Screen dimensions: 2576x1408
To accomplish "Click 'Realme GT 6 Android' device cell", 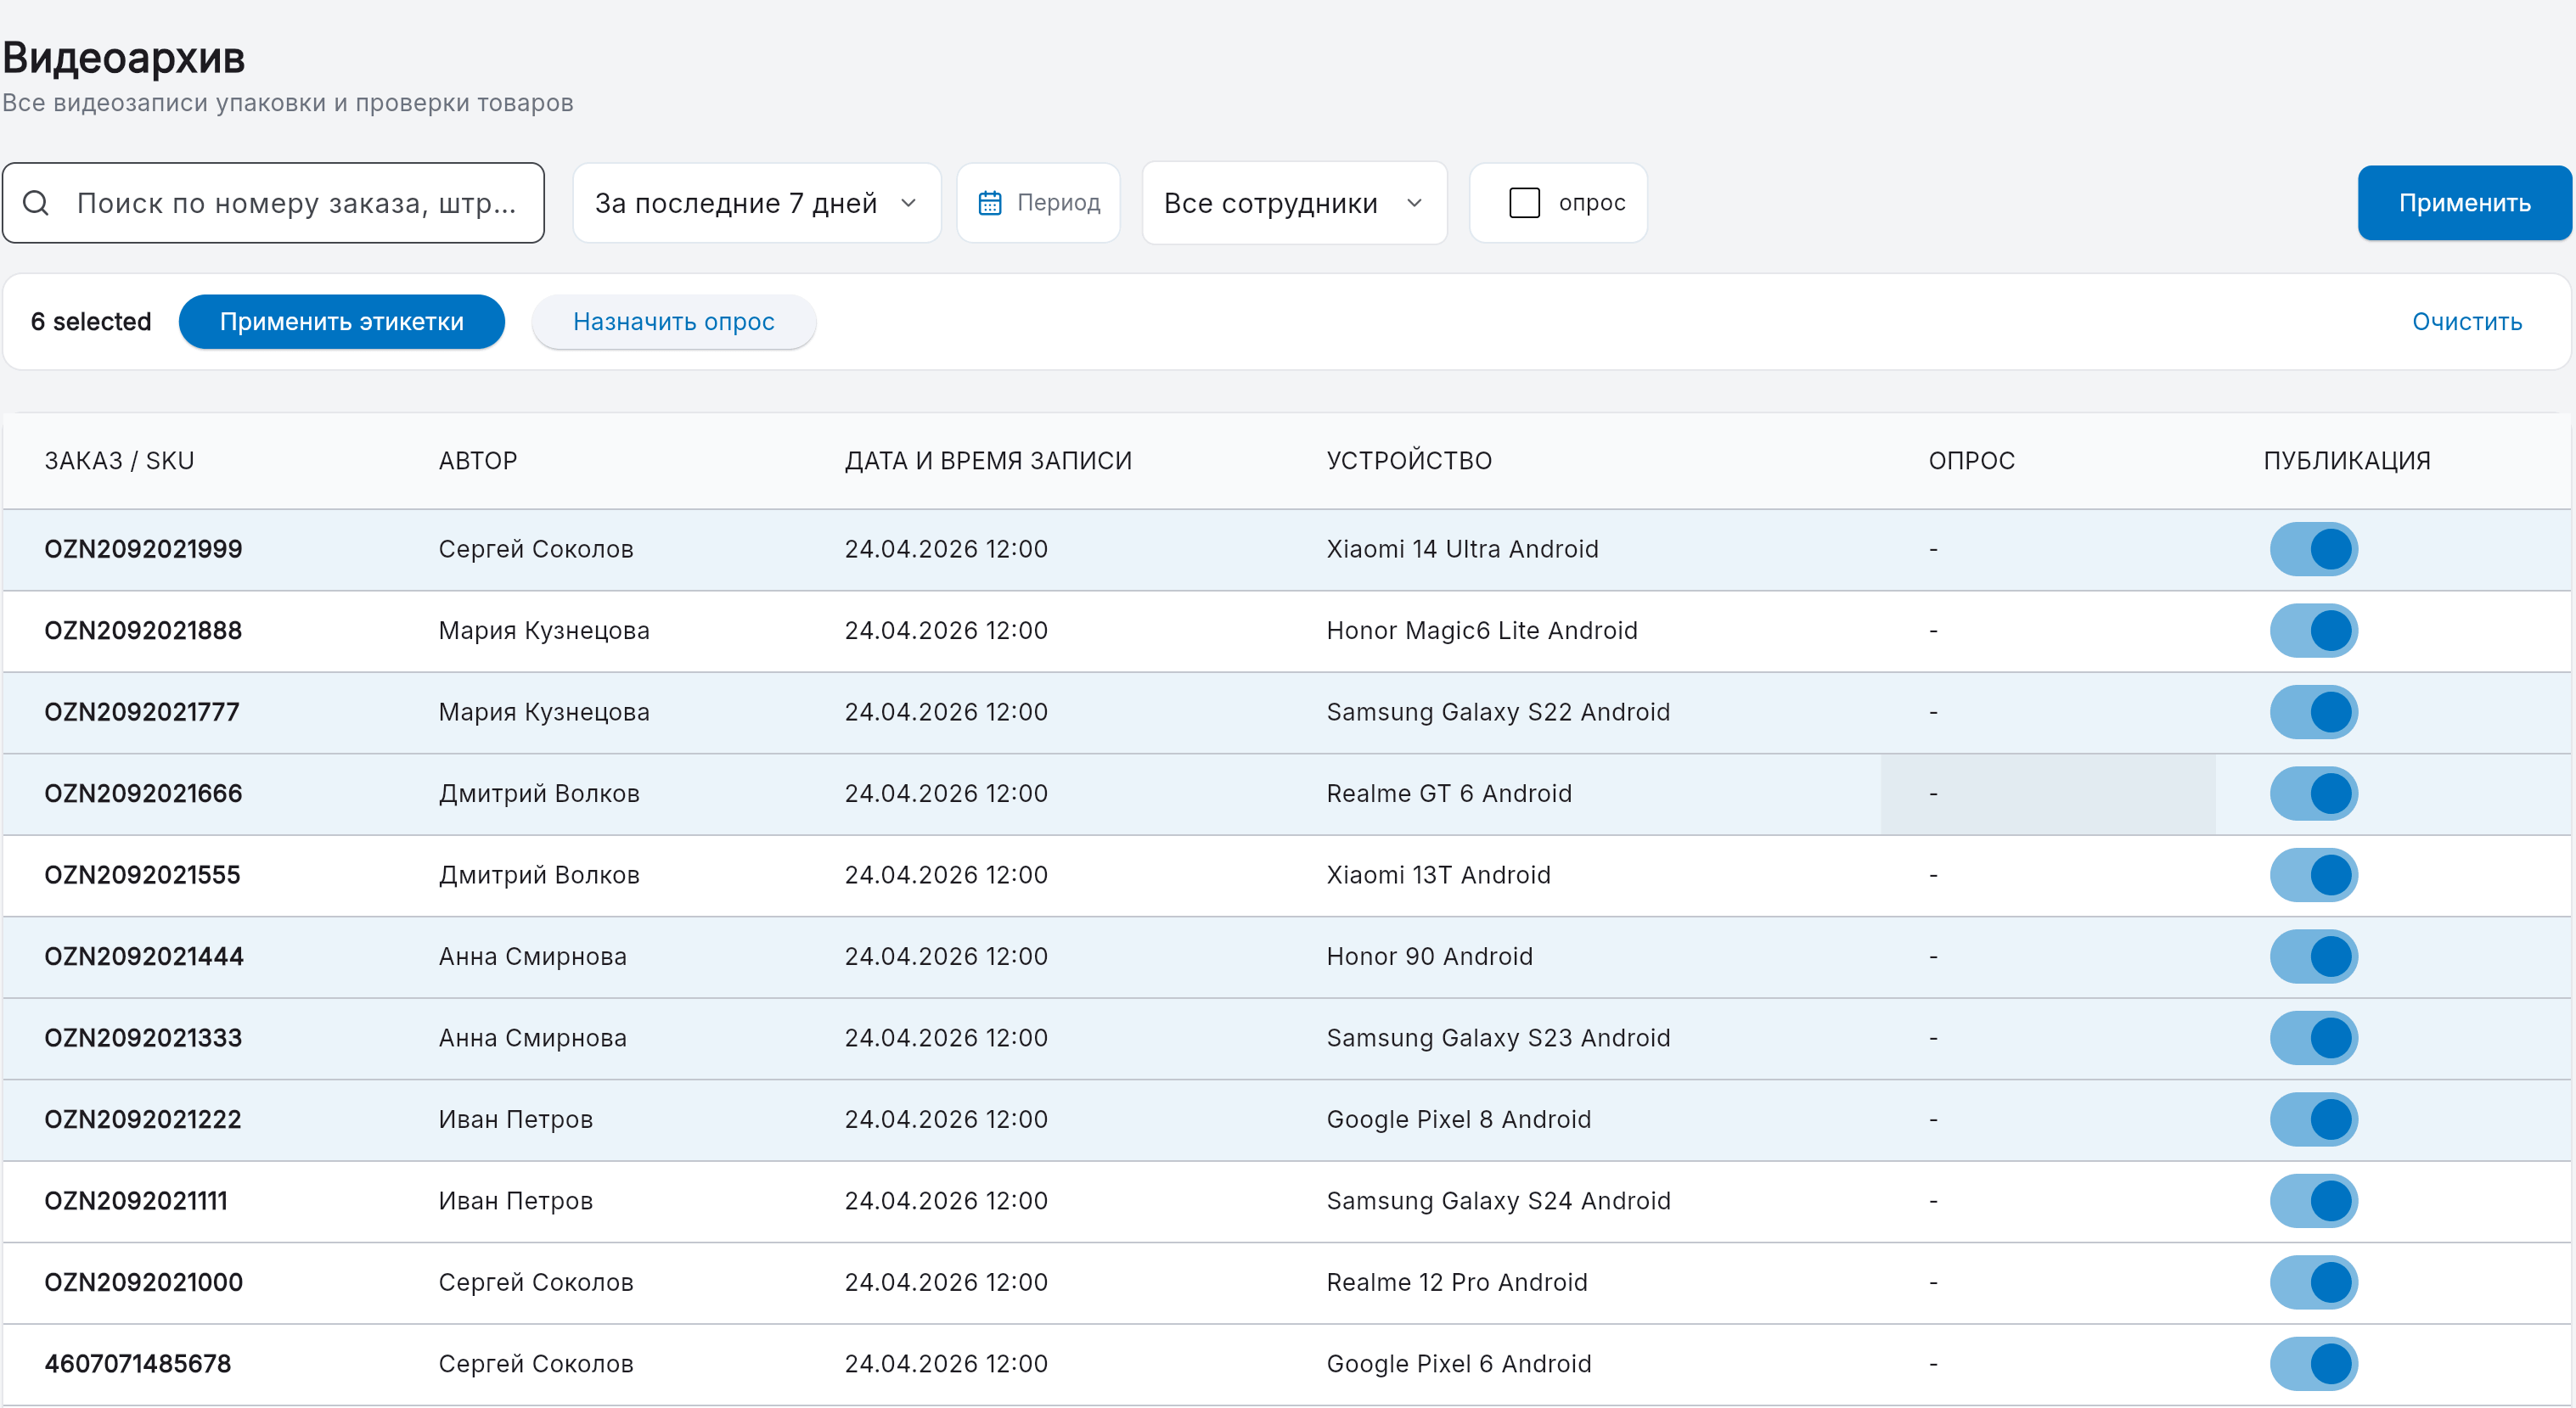I will click(x=1448, y=794).
